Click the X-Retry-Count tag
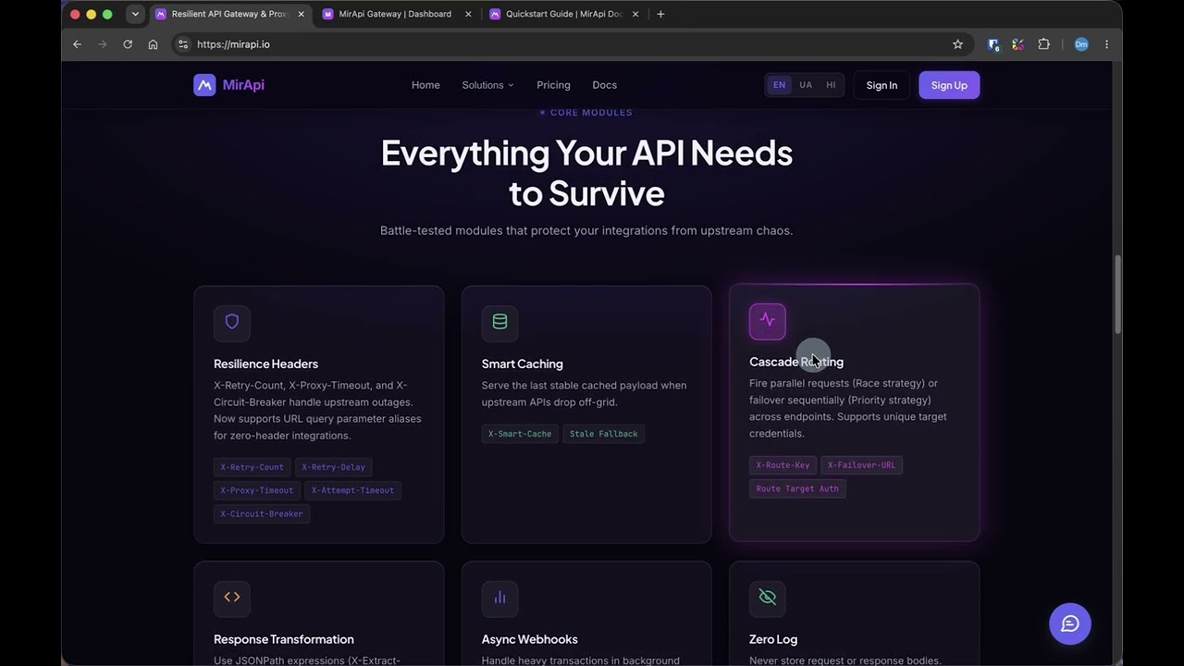Viewport: 1184px width, 666px height. [252, 467]
